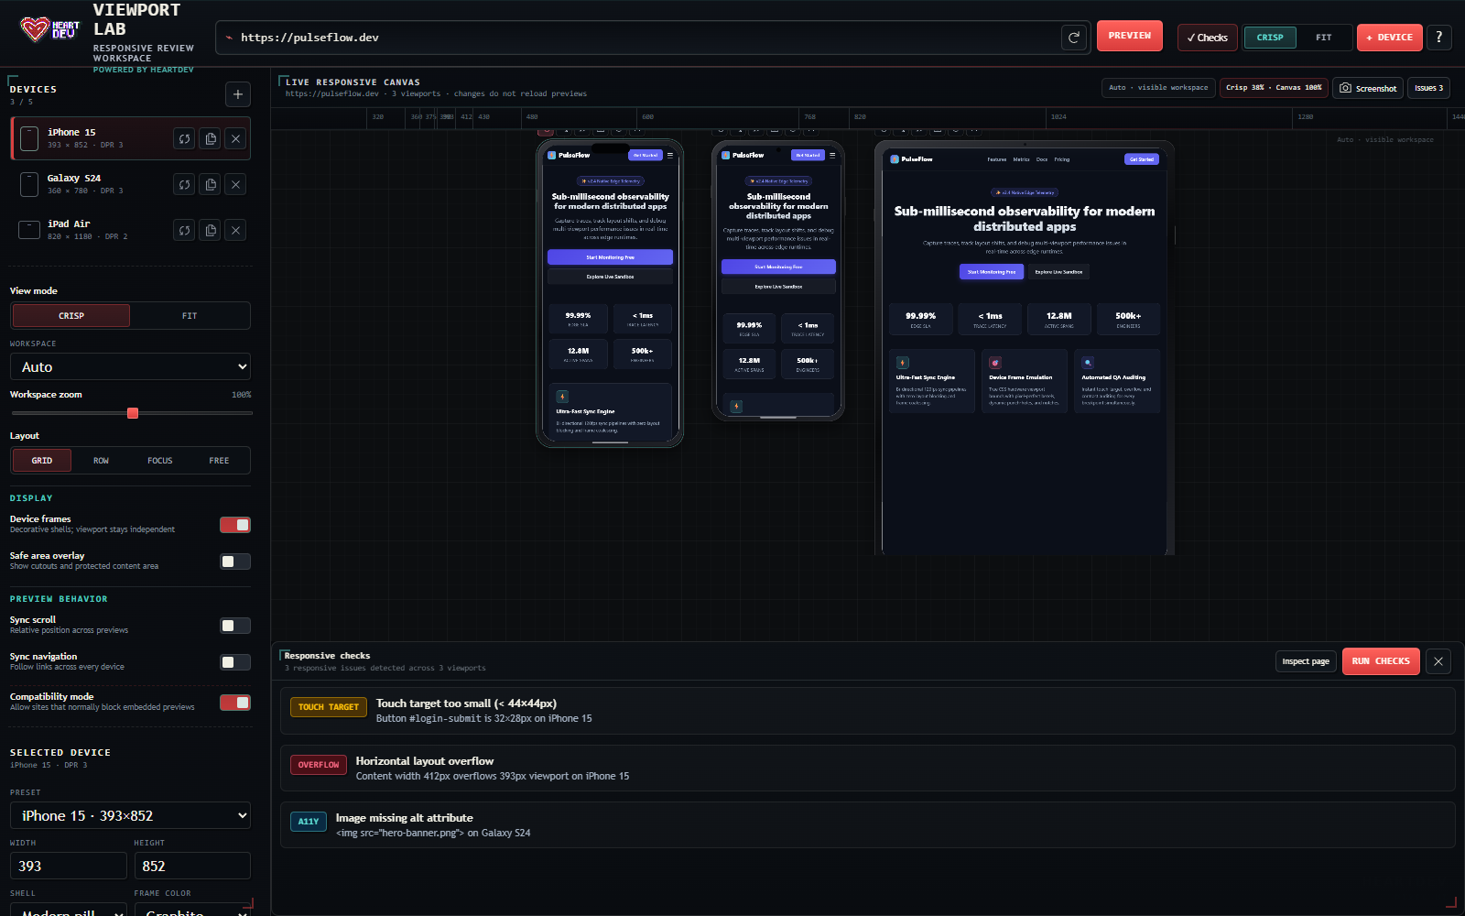Click RUN CHECKS
The height and width of the screenshot is (916, 1465).
click(x=1381, y=661)
